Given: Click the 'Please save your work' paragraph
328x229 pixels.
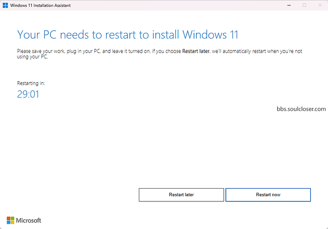Looking at the screenshot, I should tap(159, 54).
